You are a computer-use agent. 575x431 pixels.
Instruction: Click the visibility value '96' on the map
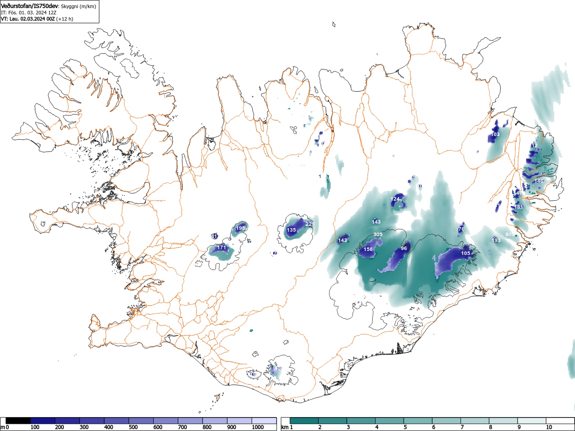(x=404, y=249)
